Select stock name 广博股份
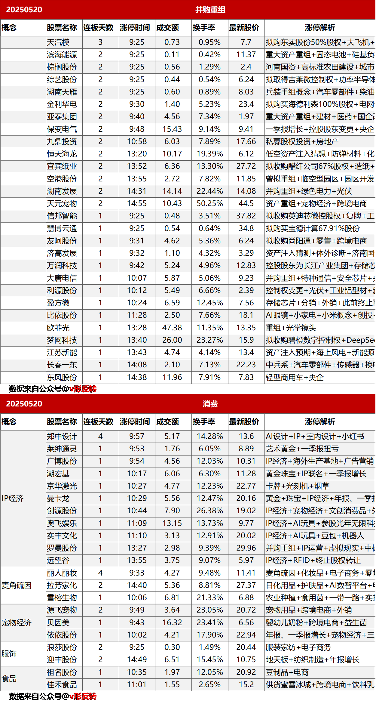Screen dimensions: 376x701 (x=62, y=461)
